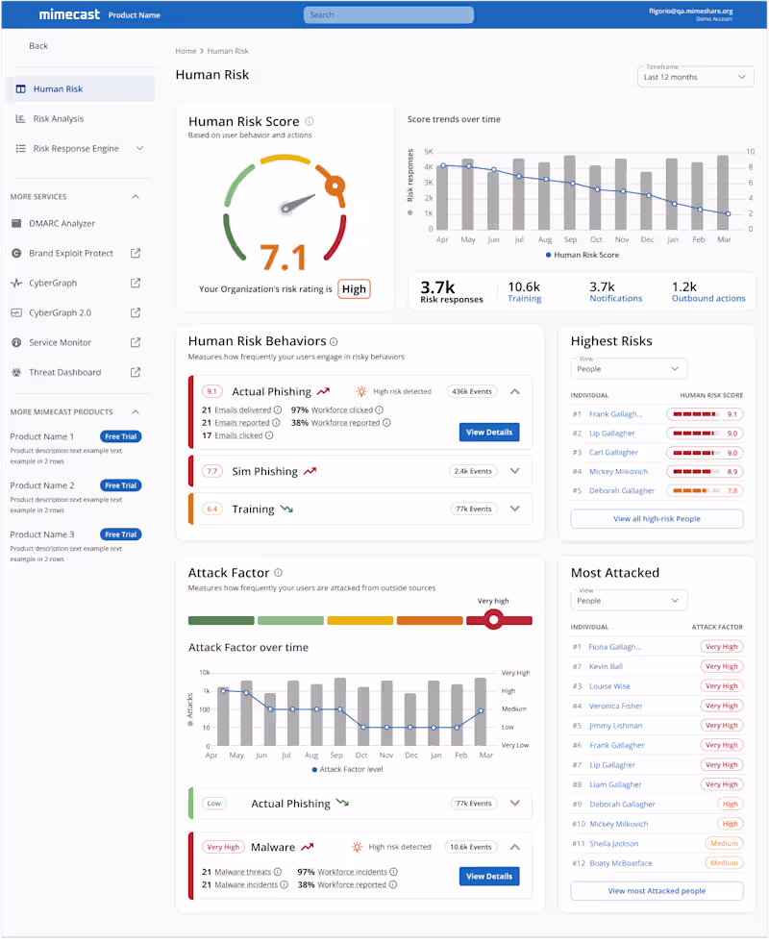
Task: Collapse the MORE SERVICES section
Action: coord(136,196)
